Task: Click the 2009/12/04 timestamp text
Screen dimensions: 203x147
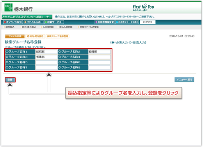Action: (182, 36)
